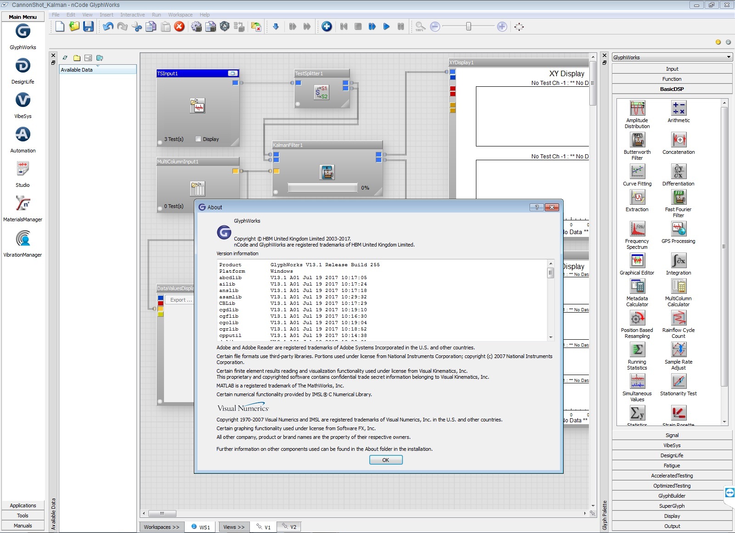Expand the Fatigue palette section
The height and width of the screenshot is (533, 735).
tap(672, 466)
